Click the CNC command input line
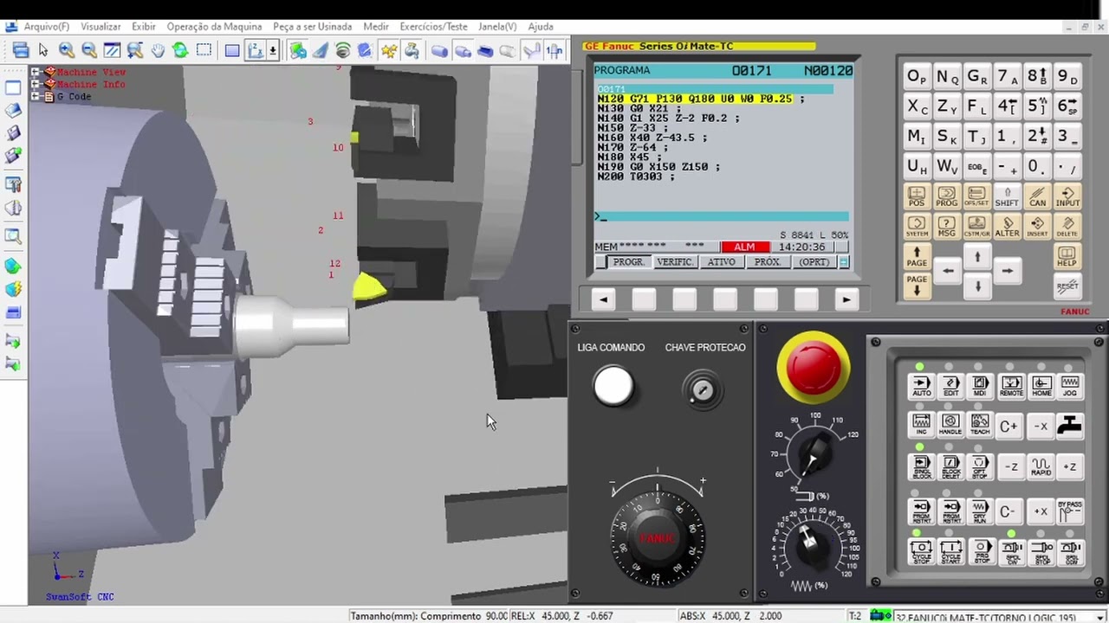 pos(721,216)
